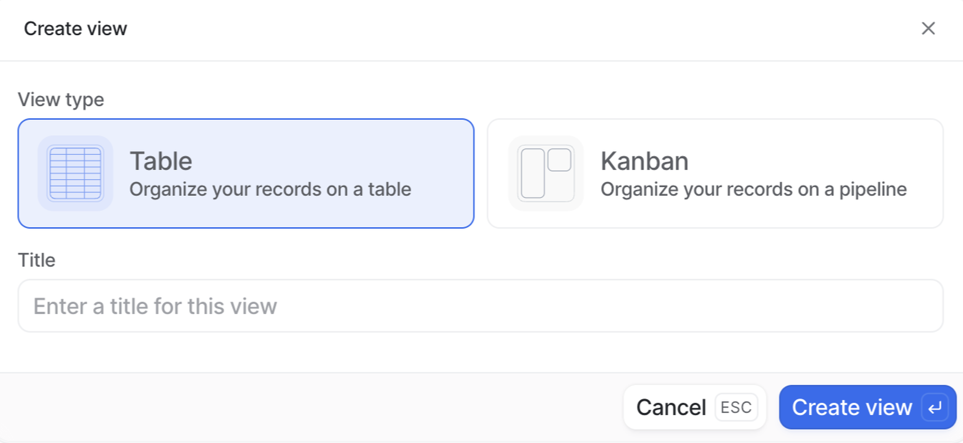Click 'Organize your records on a pipeline'
963x443 pixels.
[x=753, y=189]
